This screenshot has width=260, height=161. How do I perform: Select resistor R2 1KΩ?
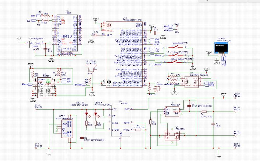(x=96, y=123)
